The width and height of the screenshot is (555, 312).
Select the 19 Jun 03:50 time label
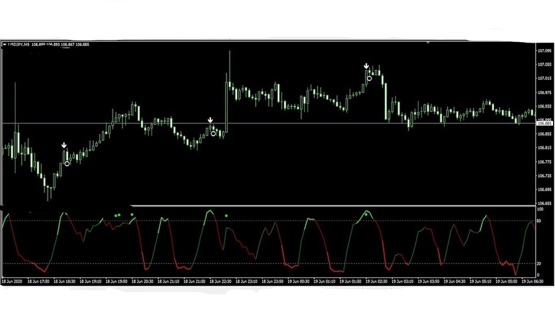(x=428, y=281)
